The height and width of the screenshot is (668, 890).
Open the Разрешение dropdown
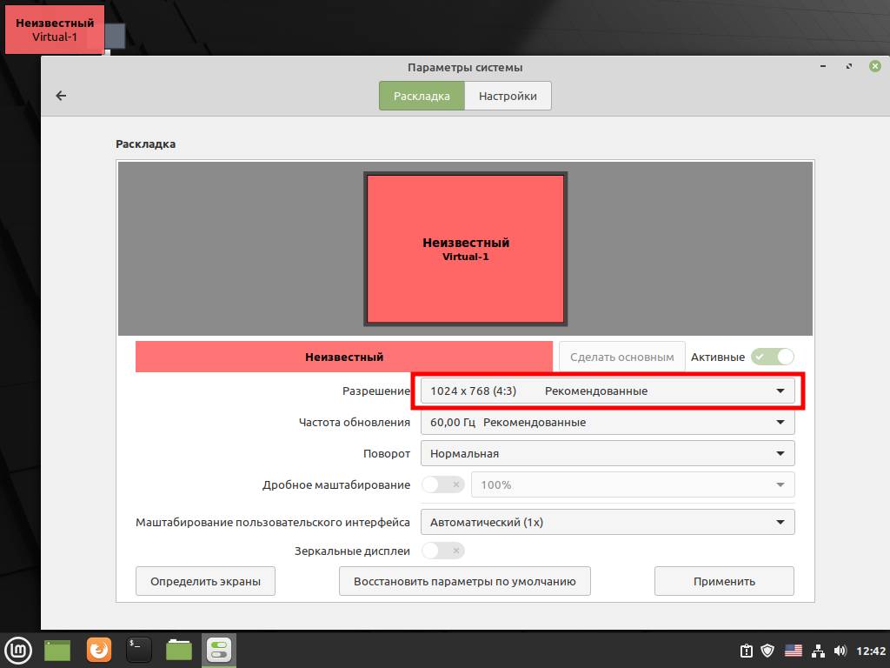[x=607, y=391]
